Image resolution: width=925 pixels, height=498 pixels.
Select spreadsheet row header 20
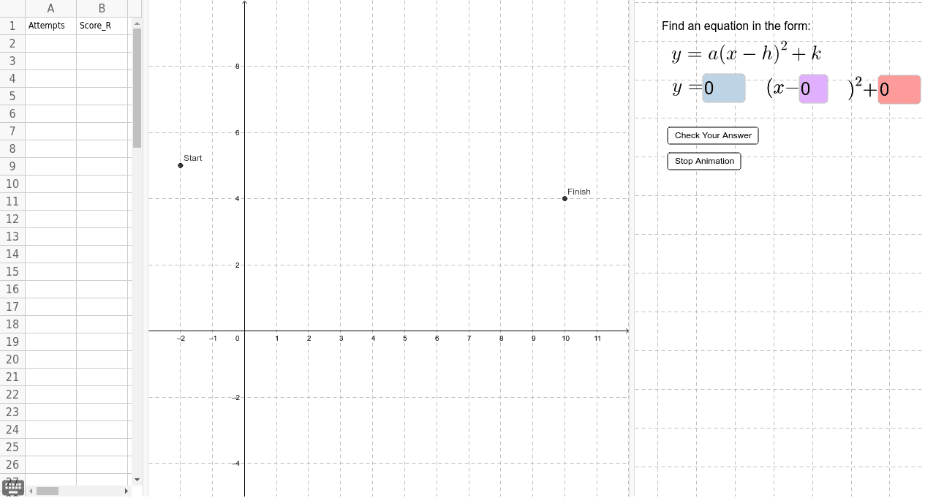coord(12,359)
